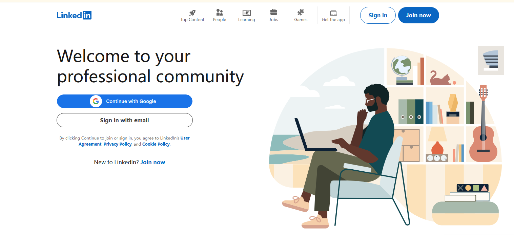Open the Privacy Policy link
Image resolution: width=514 pixels, height=235 pixels.
coord(118,144)
